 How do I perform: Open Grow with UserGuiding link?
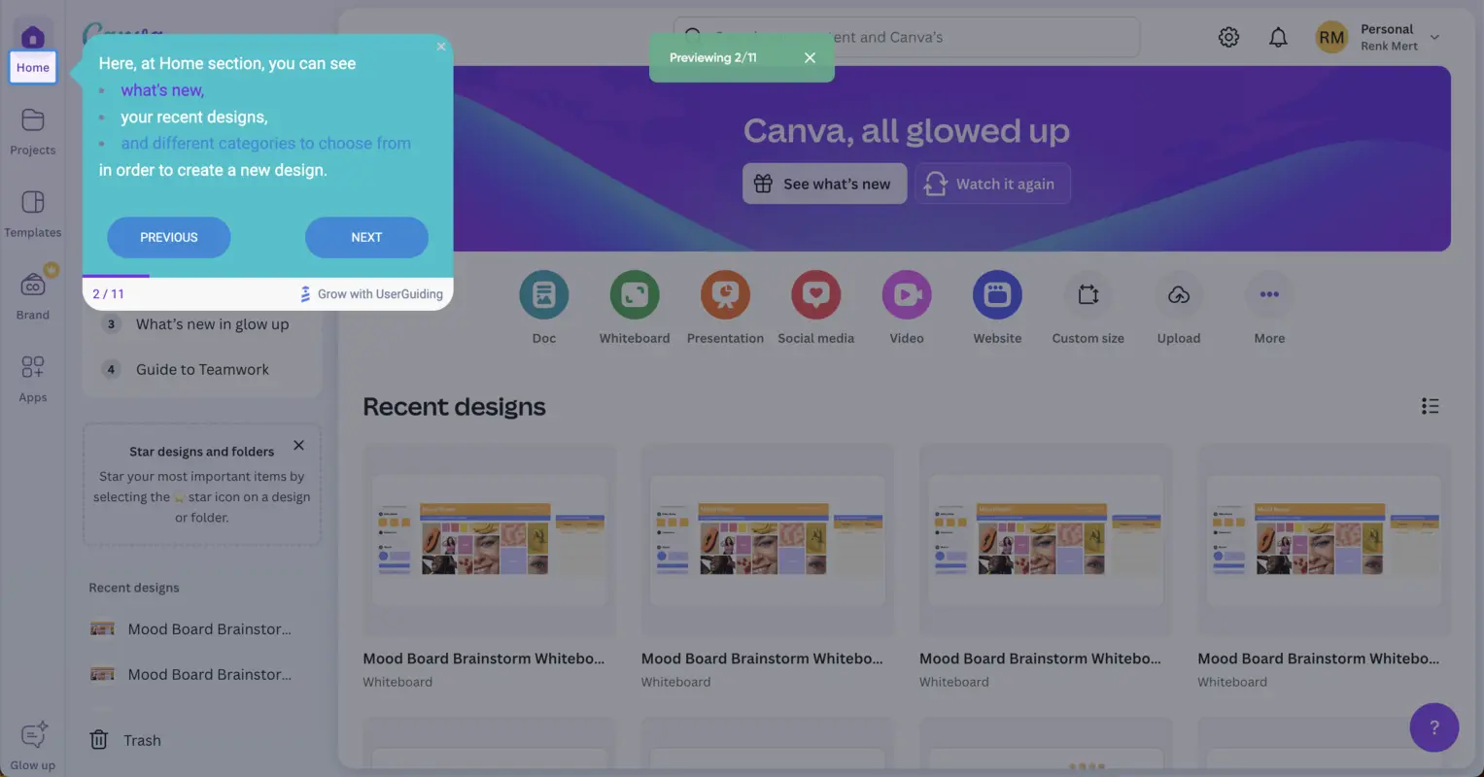[x=371, y=294]
